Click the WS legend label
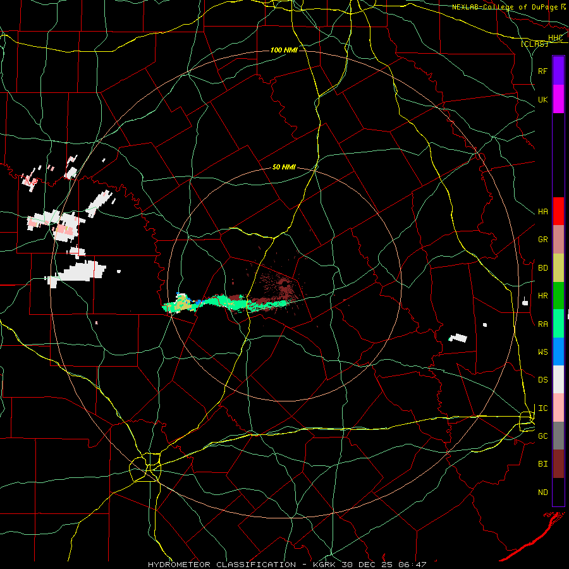Screen dimensions: 569x569 coord(542,352)
